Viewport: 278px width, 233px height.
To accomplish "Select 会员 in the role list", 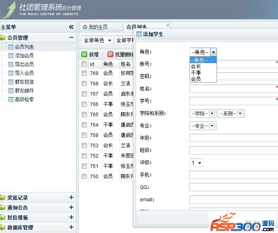I will pyautogui.click(x=203, y=79).
